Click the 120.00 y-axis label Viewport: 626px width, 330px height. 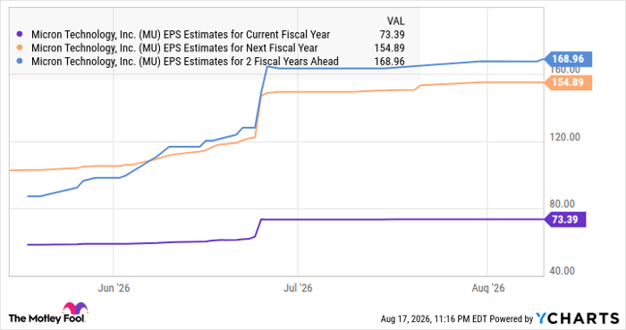tap(564, 137)
